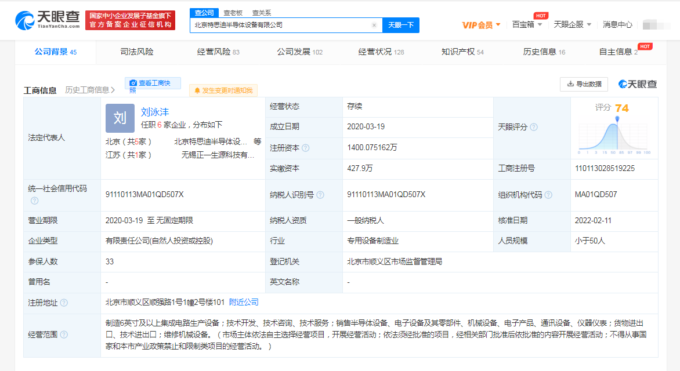The width and height of the screenshot is (680, 371).
Task: Click 北京市顺义区市场监督管理局
Action: click(394, 262)
